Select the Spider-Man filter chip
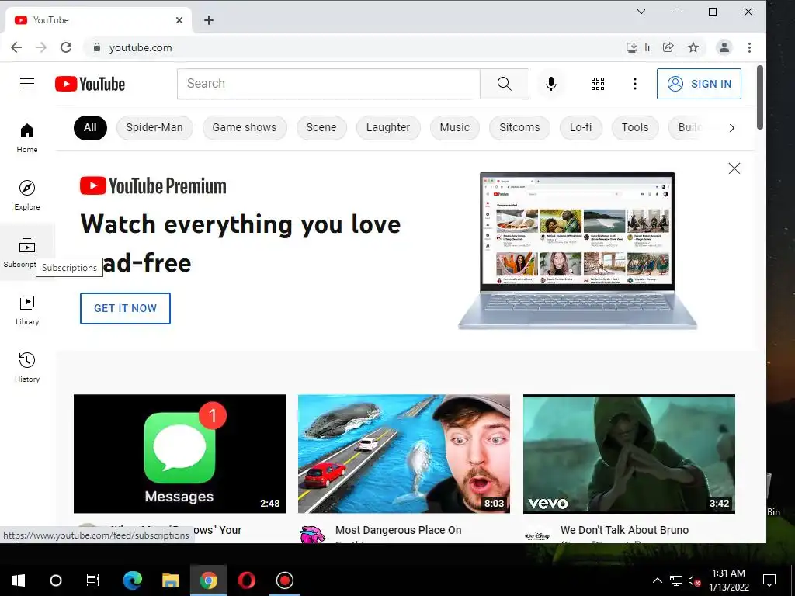The image size is (795, 596). pos(154,128)
